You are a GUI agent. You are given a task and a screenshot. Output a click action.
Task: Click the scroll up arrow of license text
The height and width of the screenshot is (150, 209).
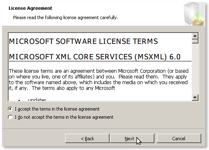[x=195, y=36]
